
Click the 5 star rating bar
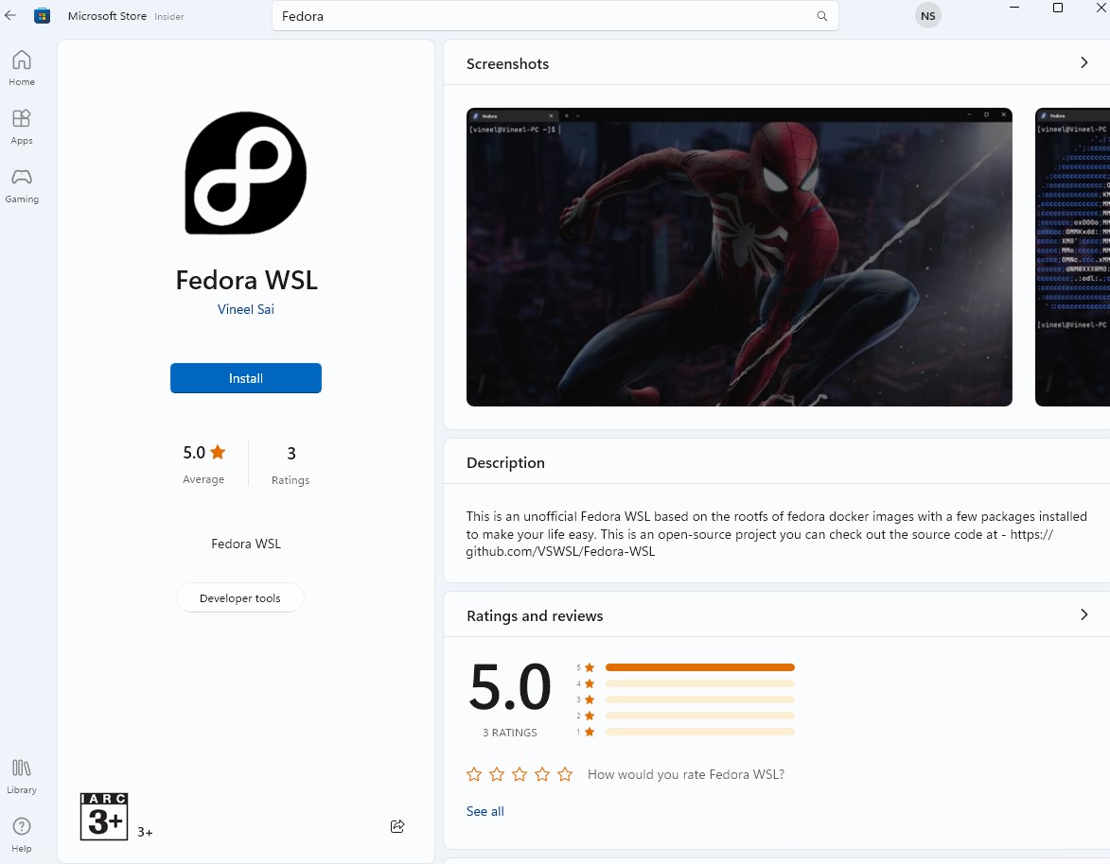tap(700, 667)
